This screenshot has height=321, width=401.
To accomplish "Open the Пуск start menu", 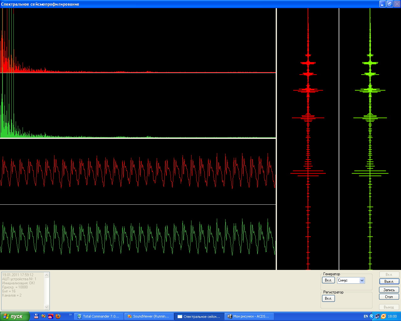I will pos(15,316).
